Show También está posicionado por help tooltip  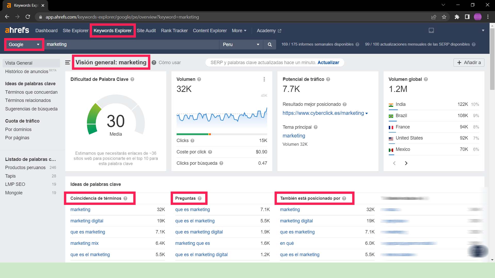[344, 198]
